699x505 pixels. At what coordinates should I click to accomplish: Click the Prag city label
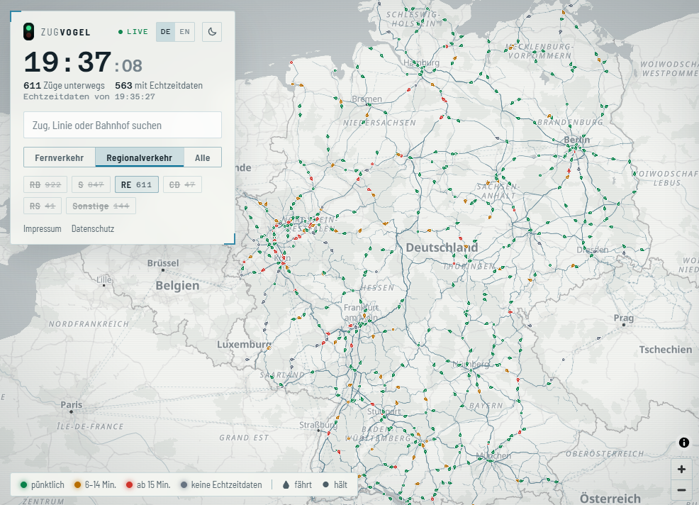pos(624,318)
